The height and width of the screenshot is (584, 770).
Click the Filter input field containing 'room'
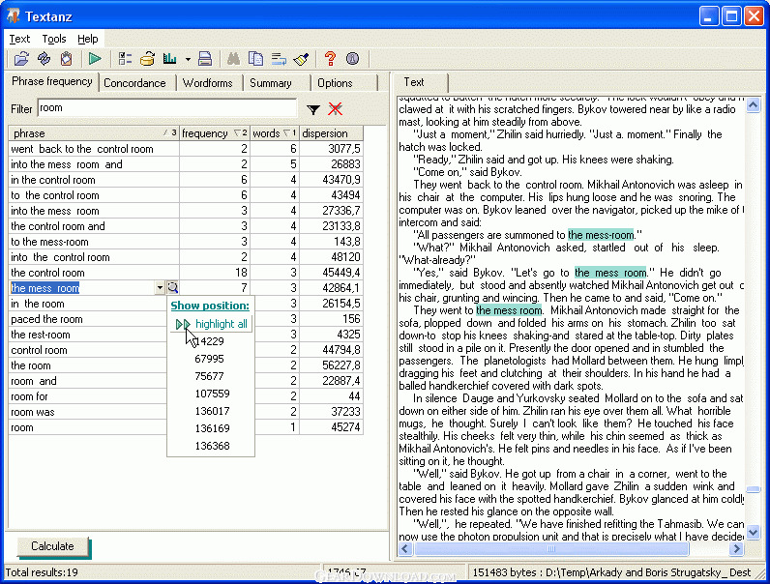tap(167, 108)
